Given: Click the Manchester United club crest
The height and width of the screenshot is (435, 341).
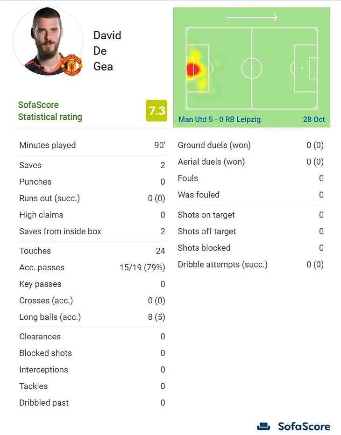Looking at the screenshot, I should click(x=72, y=65).
